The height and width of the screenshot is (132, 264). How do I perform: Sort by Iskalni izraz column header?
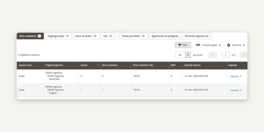(30, 65)
